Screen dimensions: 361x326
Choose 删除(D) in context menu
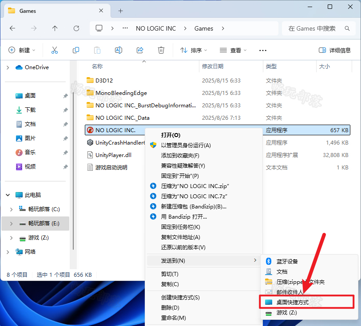170,308
